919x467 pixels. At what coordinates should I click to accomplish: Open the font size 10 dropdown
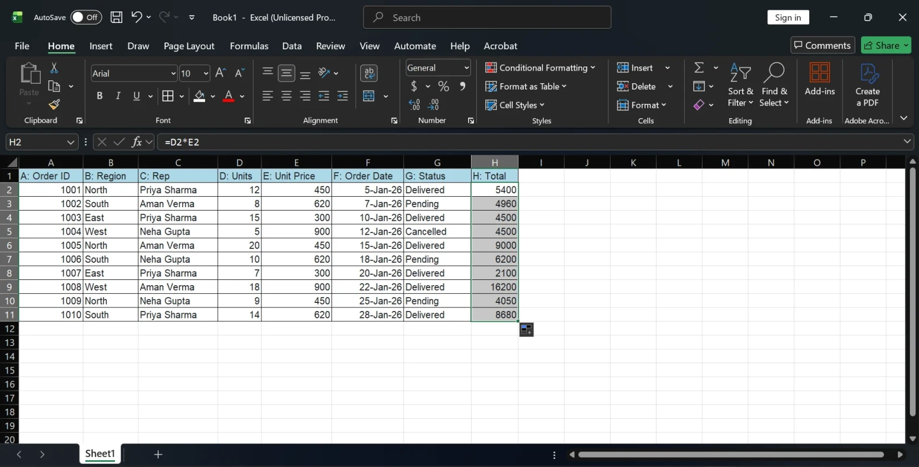206,73
